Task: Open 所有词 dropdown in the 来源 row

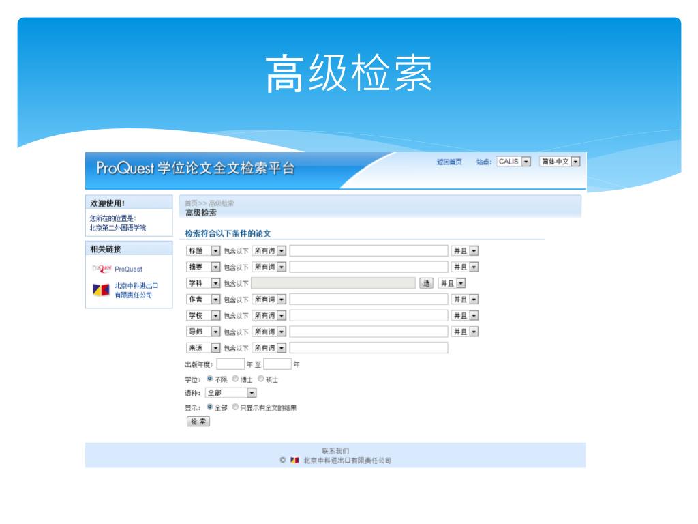Action: pos(269,347)
